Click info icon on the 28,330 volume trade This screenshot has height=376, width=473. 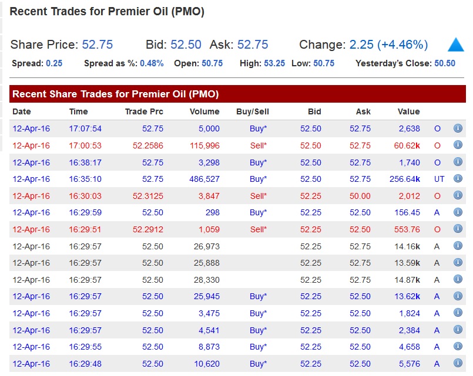tap(458, 280)
